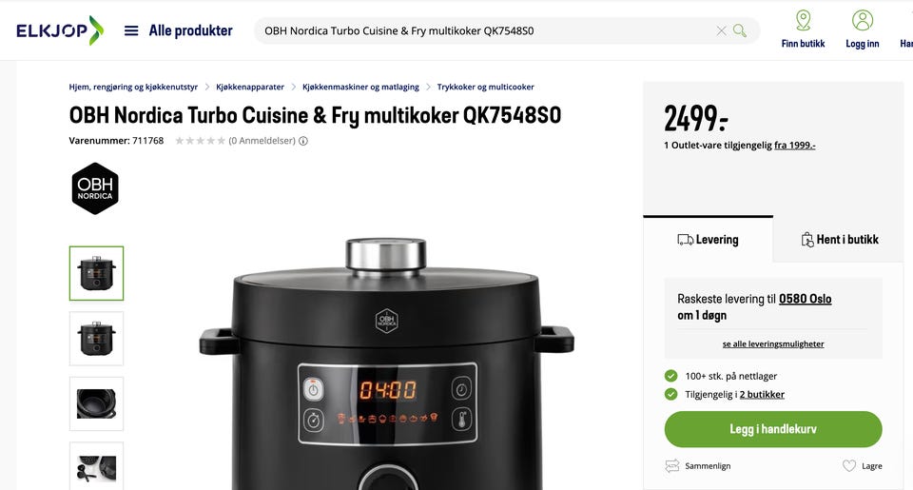Viewport: 913px width, 490px height.
Task: Open the 2 butikker availability link
Action: tap(762, 395)
